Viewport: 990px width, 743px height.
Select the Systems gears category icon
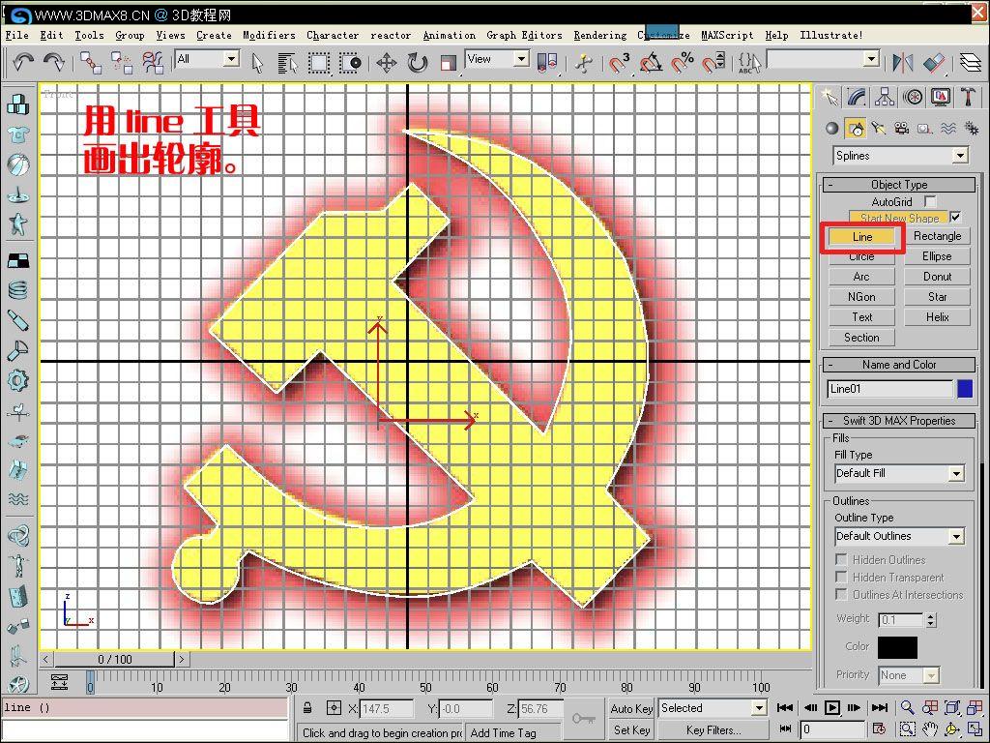972,129
